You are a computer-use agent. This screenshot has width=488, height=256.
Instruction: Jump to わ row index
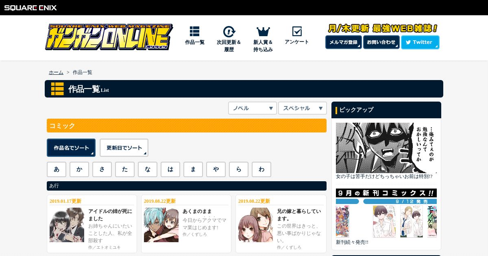[261, 169]
